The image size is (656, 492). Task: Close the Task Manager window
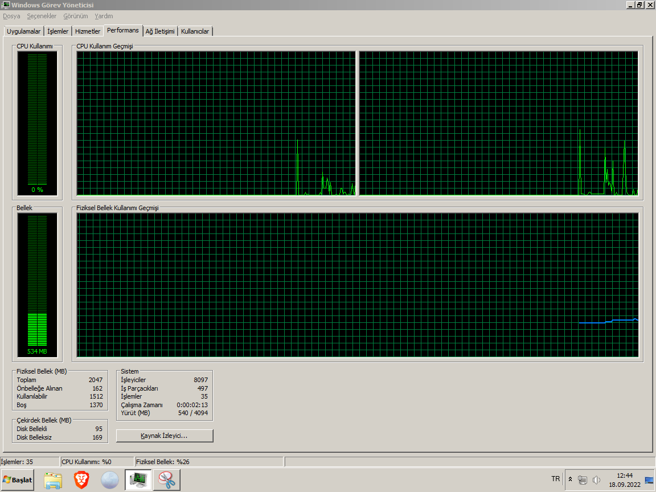click(x=650, y=5)
